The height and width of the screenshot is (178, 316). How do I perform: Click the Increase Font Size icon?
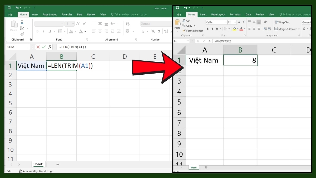(x=239, y=22)
